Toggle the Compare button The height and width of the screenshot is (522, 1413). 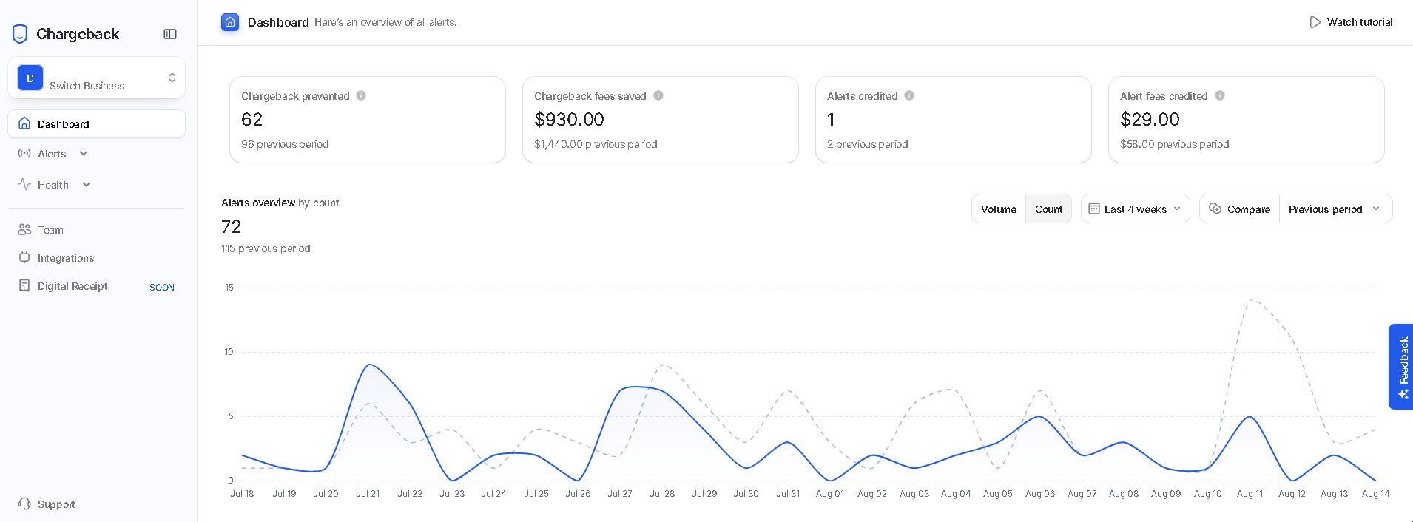coord(1240,209)
